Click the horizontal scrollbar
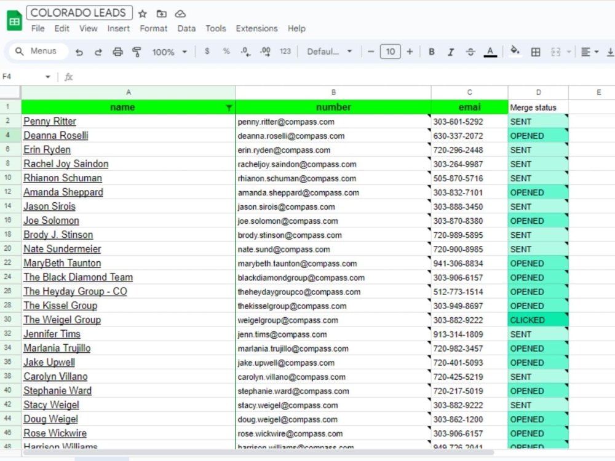Image resolution: width=615 pixels, height=461 pixels. pos(259,453)
